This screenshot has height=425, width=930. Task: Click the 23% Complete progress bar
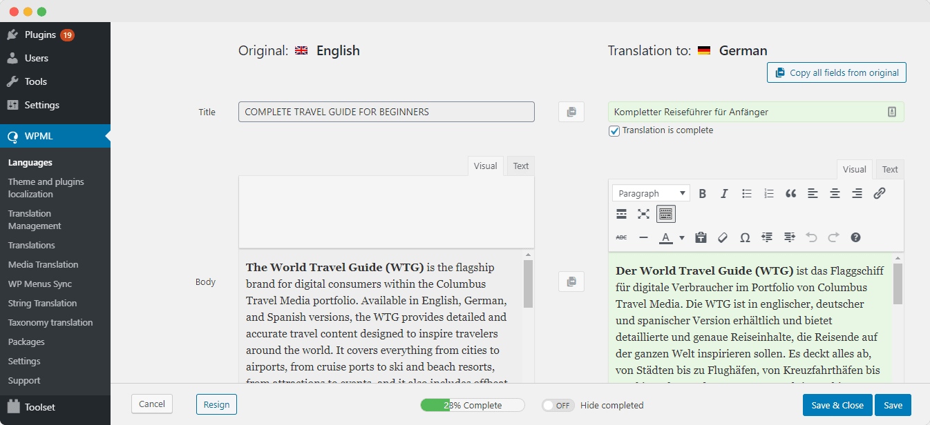(472, 405)
